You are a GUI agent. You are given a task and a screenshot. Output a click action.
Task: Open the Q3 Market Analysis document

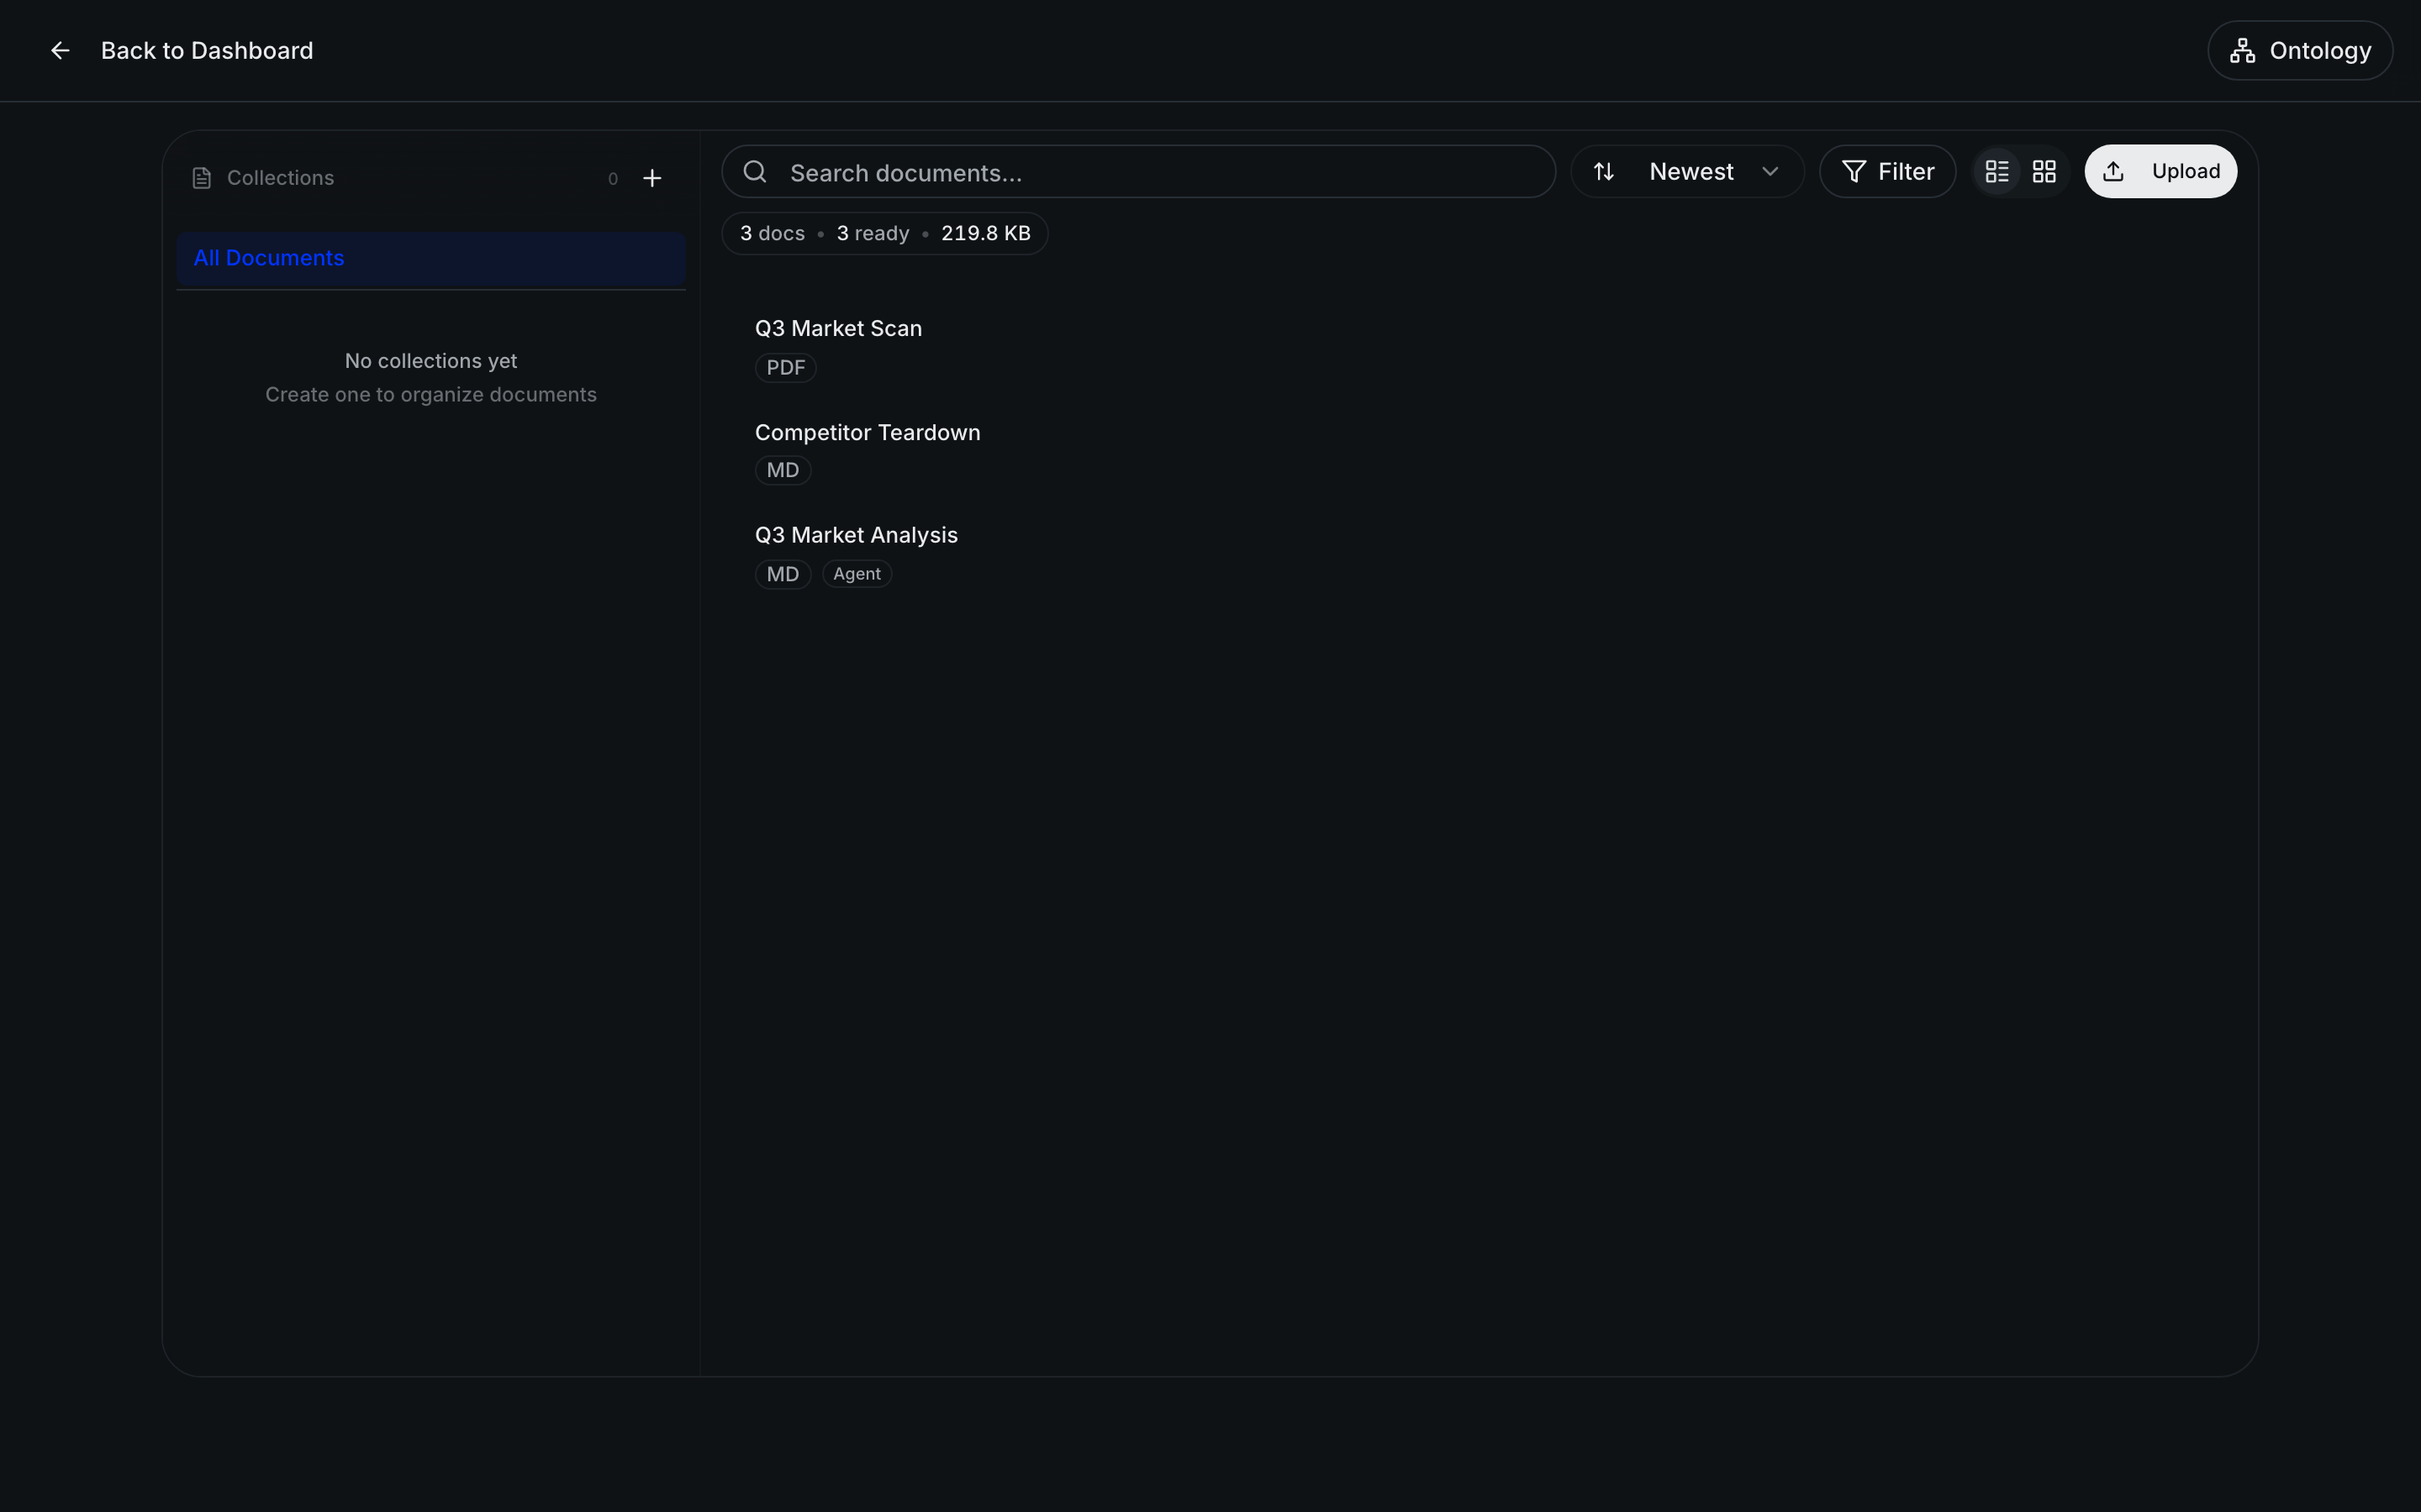pos(857,535)
